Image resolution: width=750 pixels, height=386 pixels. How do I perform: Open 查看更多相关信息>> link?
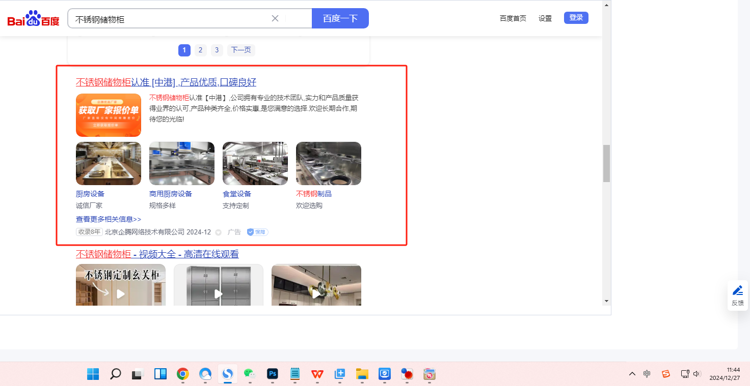(x=109, y=219)
